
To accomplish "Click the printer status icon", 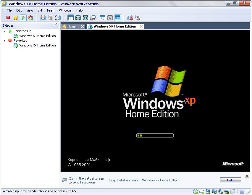I will pos(227,191).
